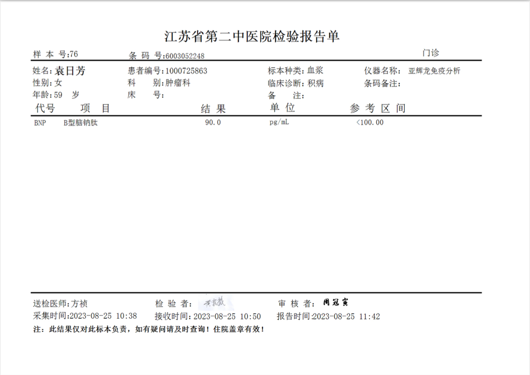Click the 代号 column header
530x375 pixels.
[x=45, y=109]
